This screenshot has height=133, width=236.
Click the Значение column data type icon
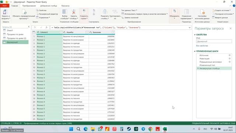tap(91, 32)
